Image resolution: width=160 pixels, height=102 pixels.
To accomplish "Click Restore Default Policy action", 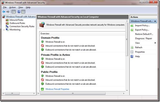I will coord(144,34).
